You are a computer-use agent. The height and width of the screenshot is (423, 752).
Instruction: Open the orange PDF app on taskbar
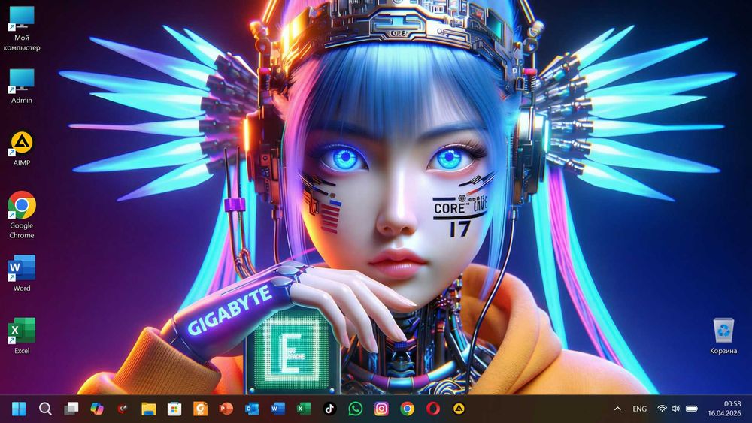[201, 409]
